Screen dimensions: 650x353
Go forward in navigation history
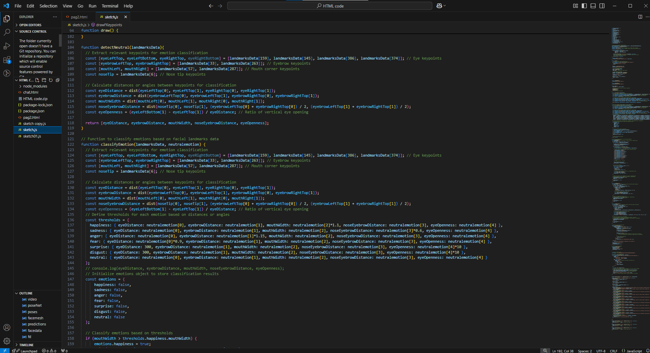pos(220,6)
